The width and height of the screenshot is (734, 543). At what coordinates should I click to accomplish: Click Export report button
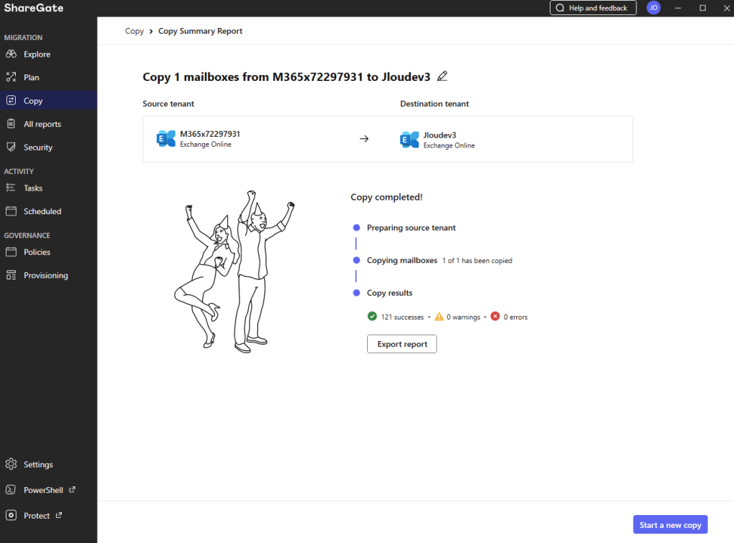pyautogui.click(x=401, y=344)
